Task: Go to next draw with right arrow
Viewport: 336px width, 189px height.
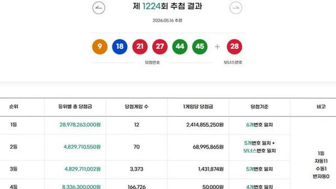Action: click(x=236, y=8)
